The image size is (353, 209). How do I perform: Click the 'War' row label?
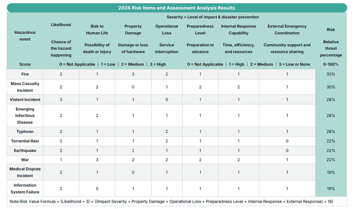(25, 160)
